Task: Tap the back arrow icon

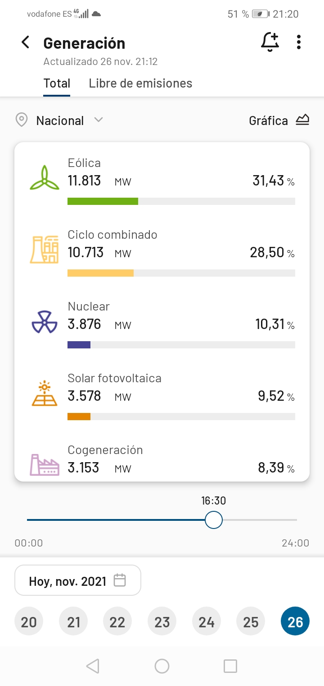Action: [x=26, y=43]
